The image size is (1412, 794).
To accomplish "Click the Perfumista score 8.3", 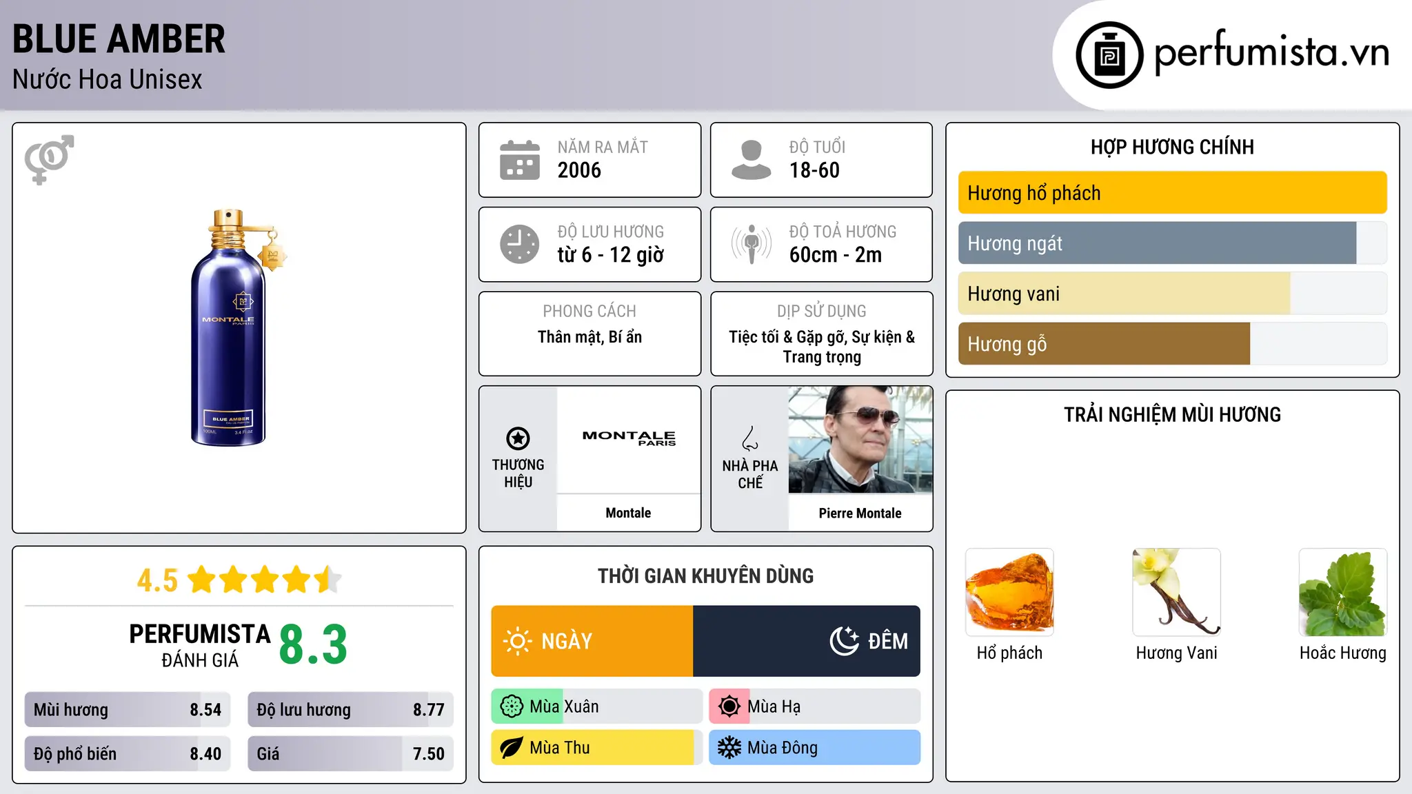I will pos(313,645).
